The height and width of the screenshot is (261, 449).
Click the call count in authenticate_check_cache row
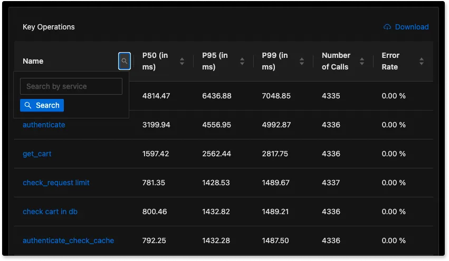click(x=331, y=240)
